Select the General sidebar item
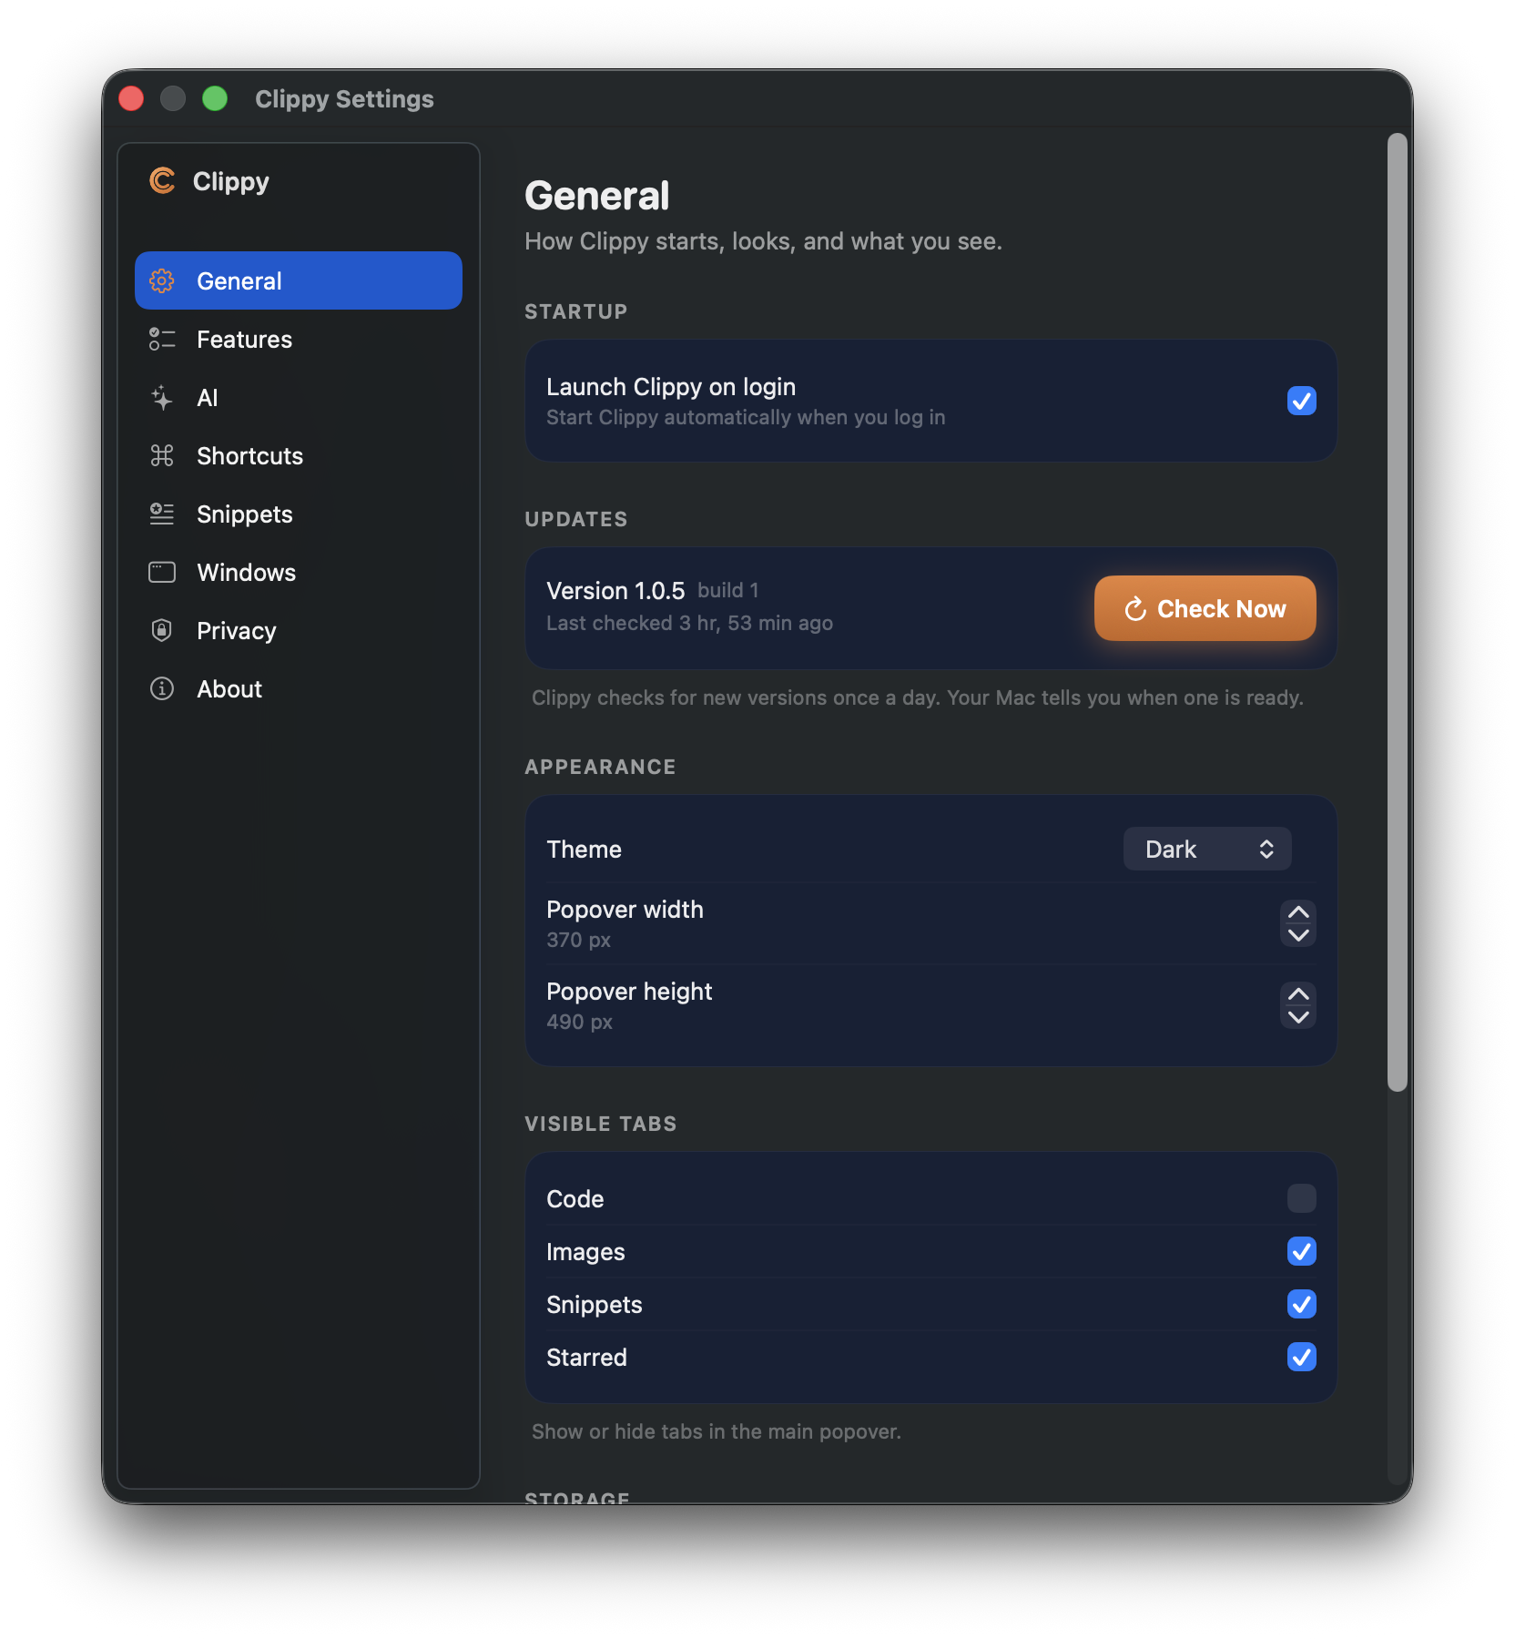Screen dimensions: 1515x1639 [299, 280]
